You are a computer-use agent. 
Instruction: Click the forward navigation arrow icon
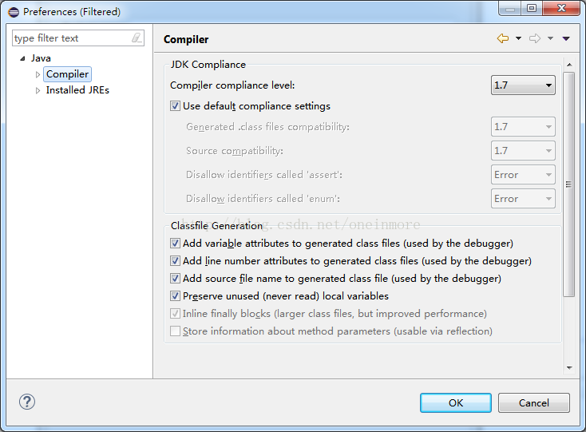pos(535,38)
